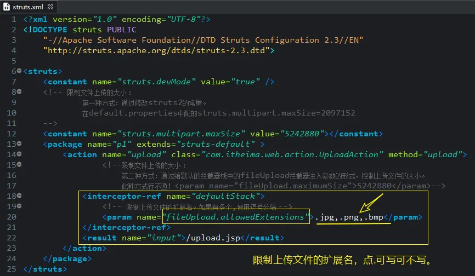Click line number 12 in the gutter
This screenshot has width=475, height=276.
(12, 134)
